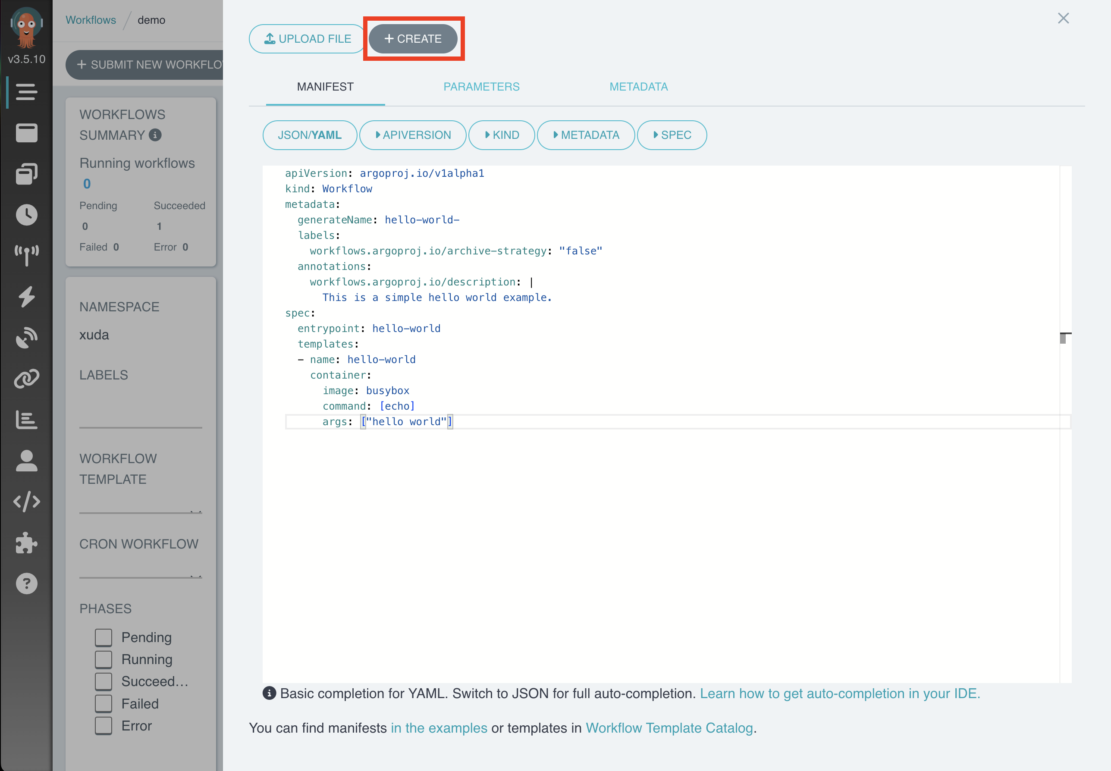This screenshot has width=1111, height=771.
Task: Click Upload File button
Action: pos(307,39)
